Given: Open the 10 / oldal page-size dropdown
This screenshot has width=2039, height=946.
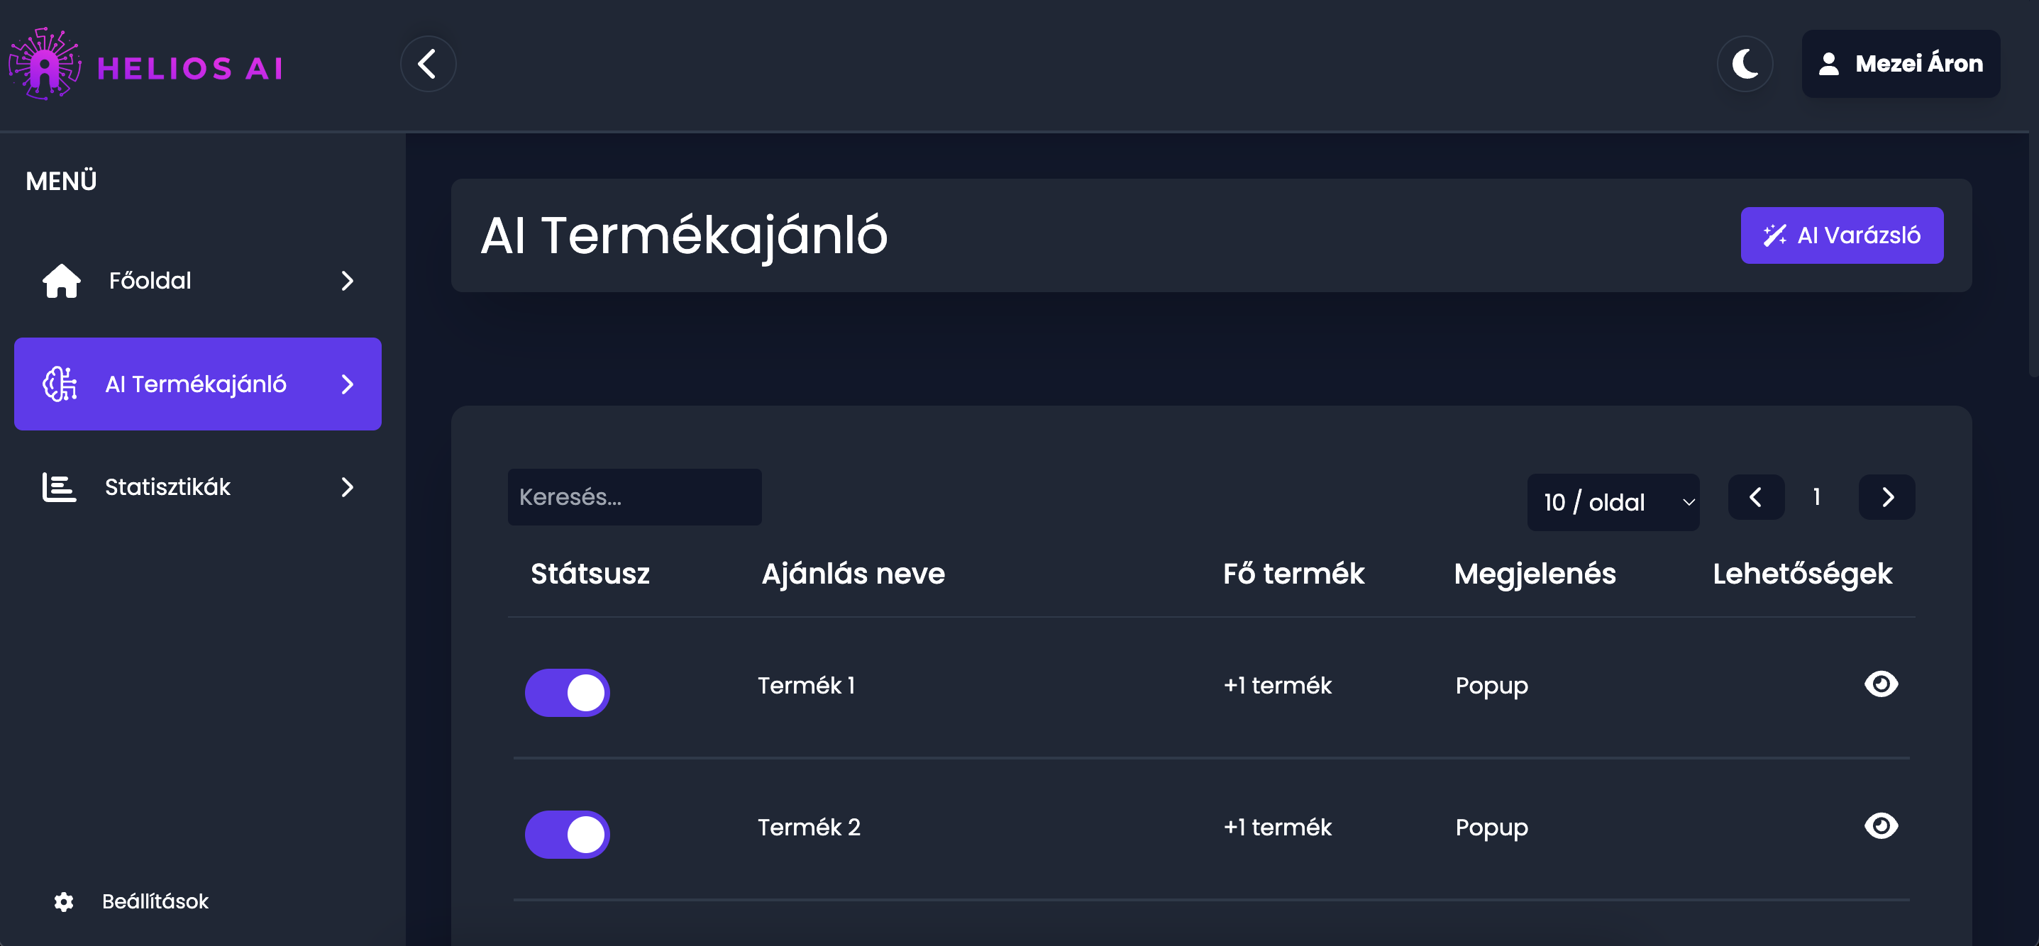Looking at the screenshot, I should pyautogui.click(x=1613, y=502).
